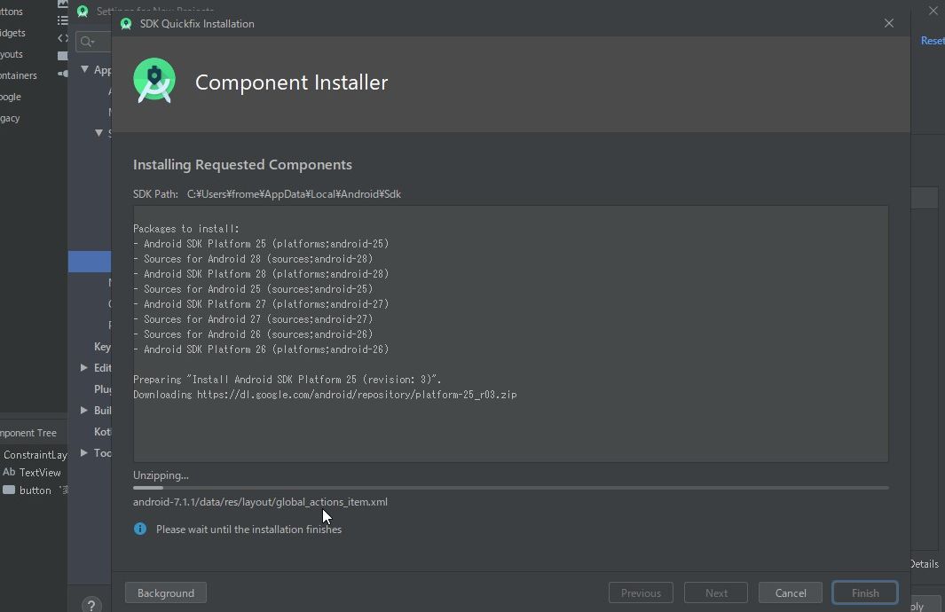Click the Android logo in Component Installer header
Screen dimensions: 945x612
pos(154,80)
